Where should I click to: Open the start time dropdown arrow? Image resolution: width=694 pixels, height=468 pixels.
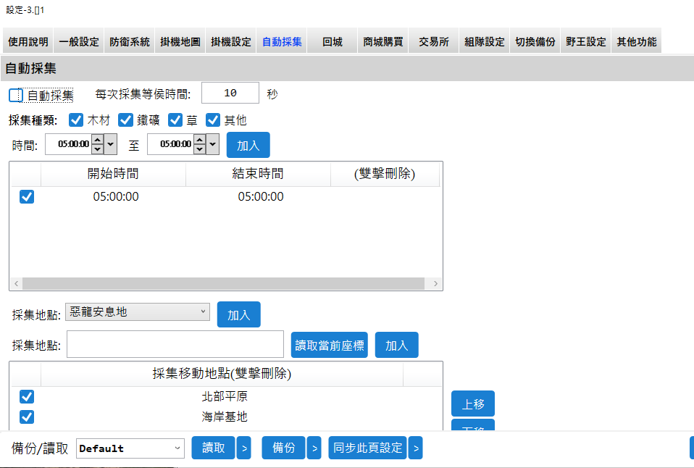[x=111, y=144]
